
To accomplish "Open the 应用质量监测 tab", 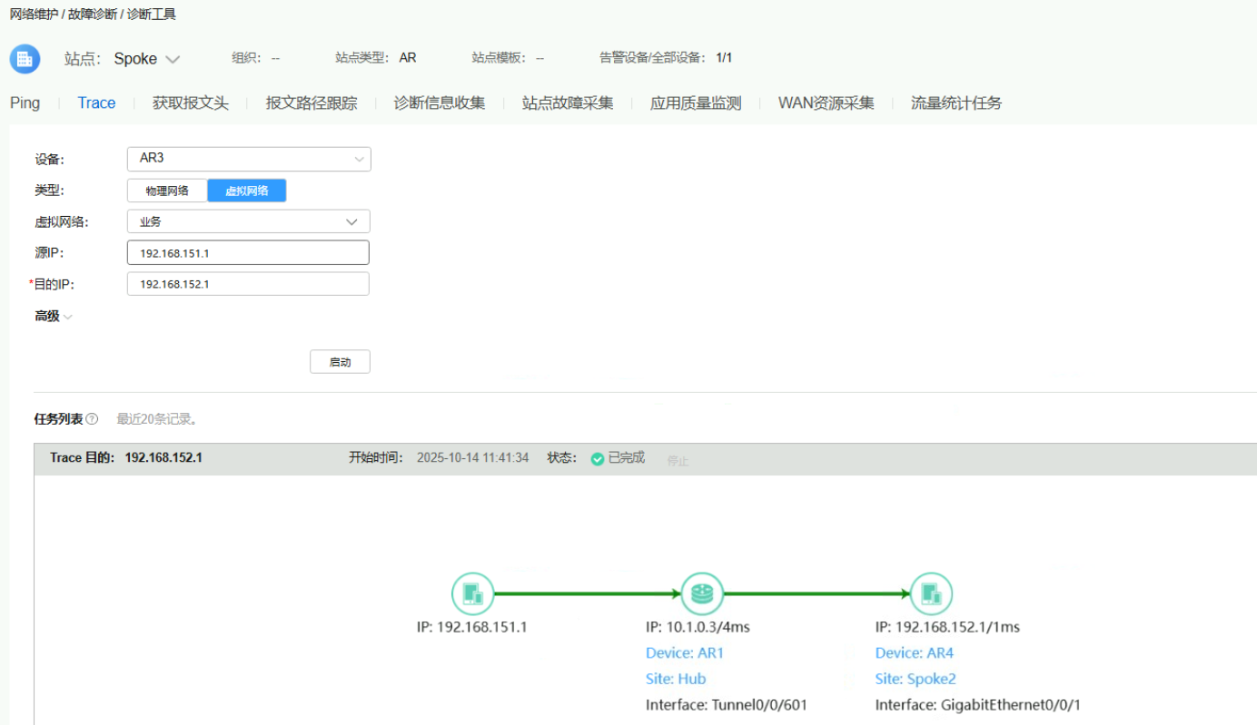I will 695,103.
